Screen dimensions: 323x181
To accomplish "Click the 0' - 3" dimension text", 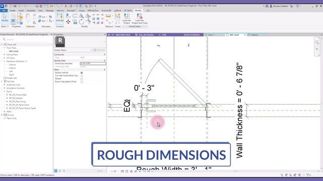I will click(144, 88).
